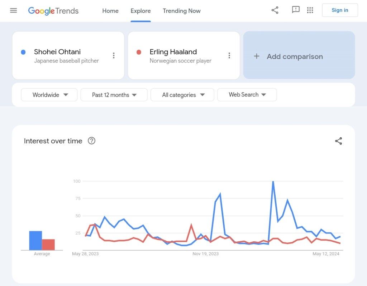Click the share icon in header

275,10
